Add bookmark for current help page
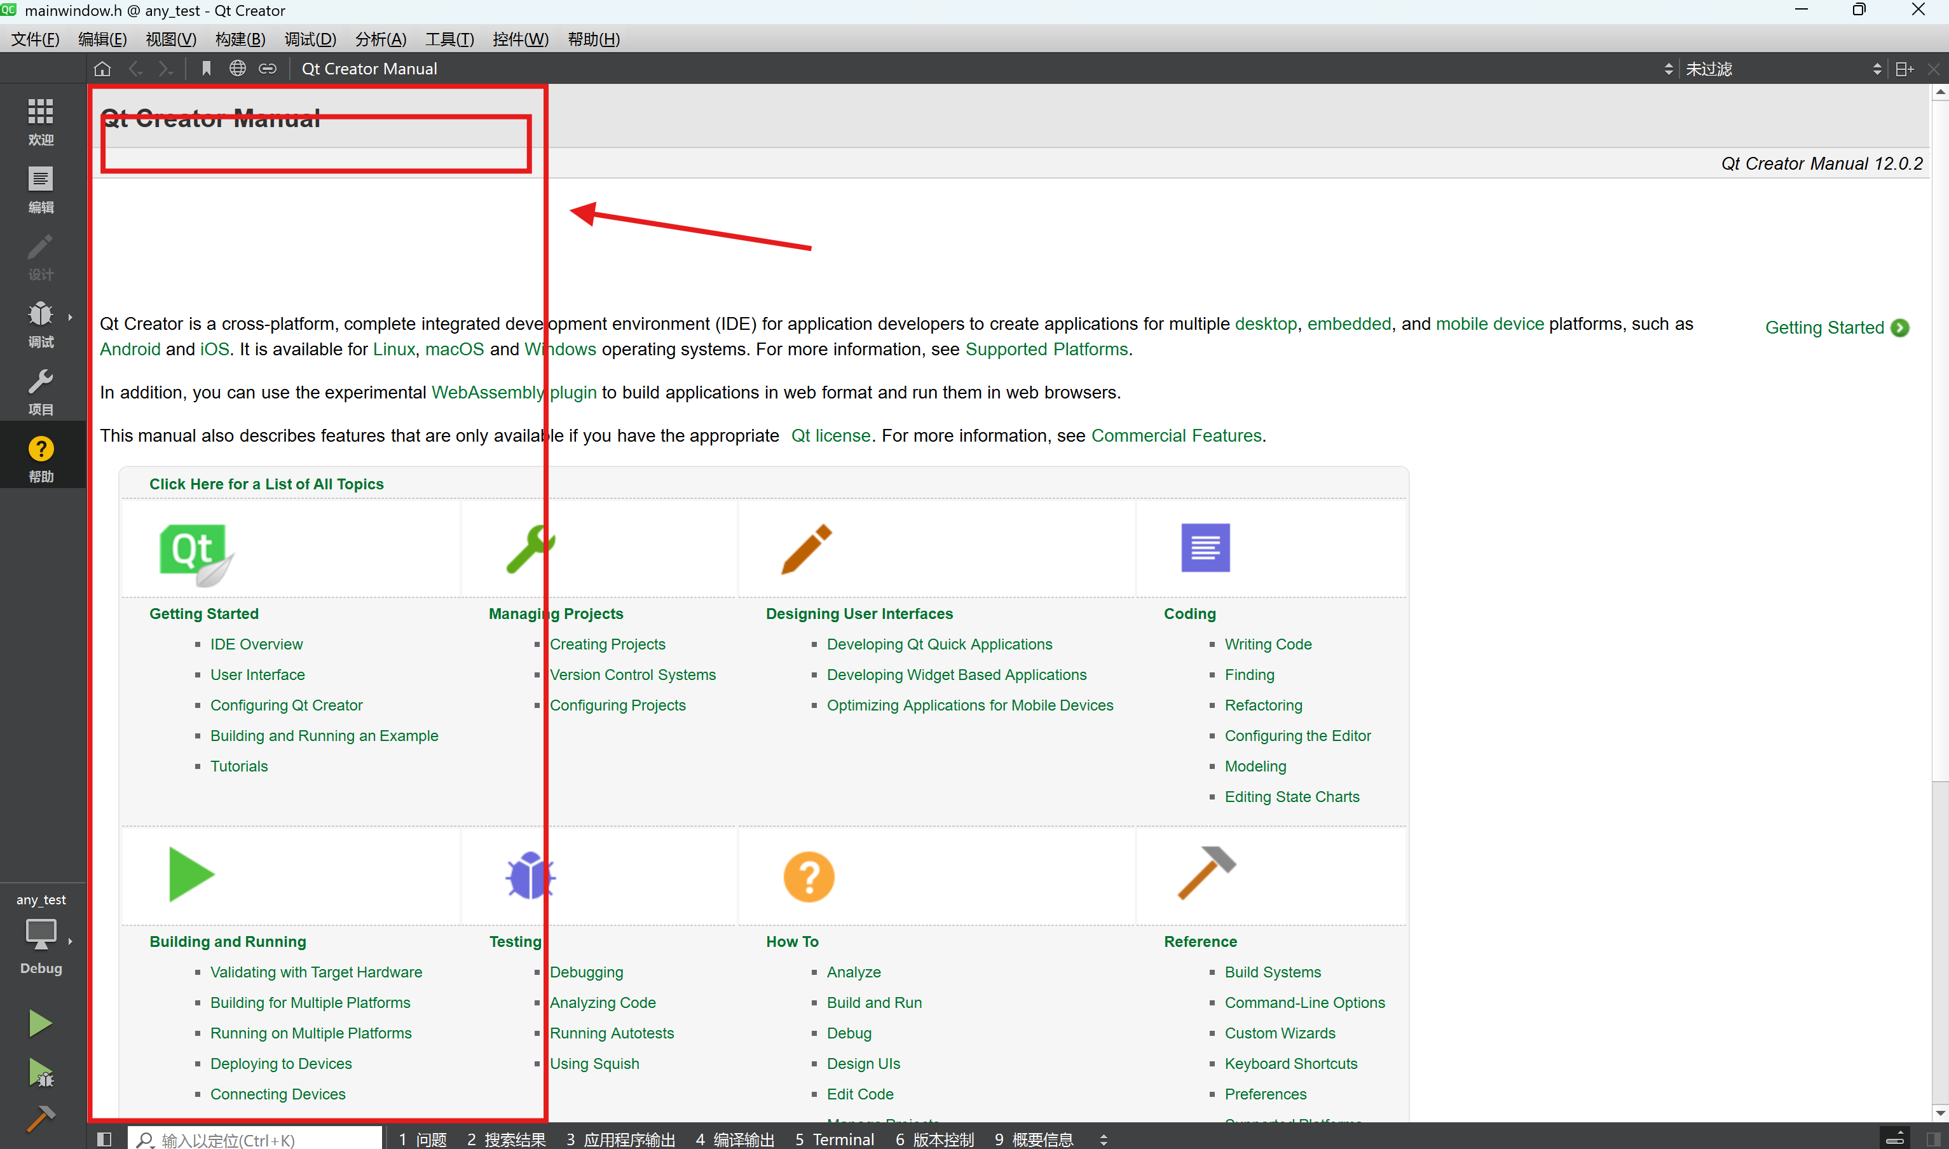 (x=206, y=69)
